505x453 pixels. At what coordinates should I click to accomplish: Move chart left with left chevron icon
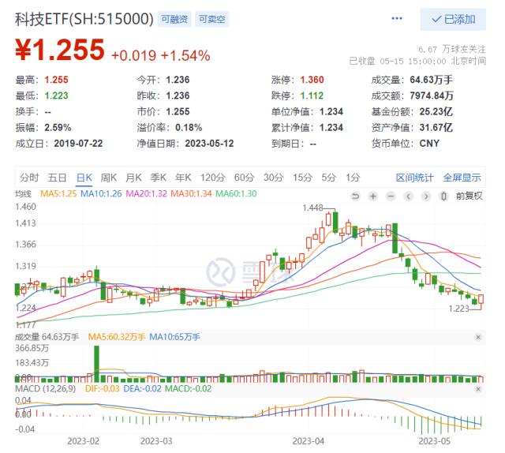[x=409, y=196]
